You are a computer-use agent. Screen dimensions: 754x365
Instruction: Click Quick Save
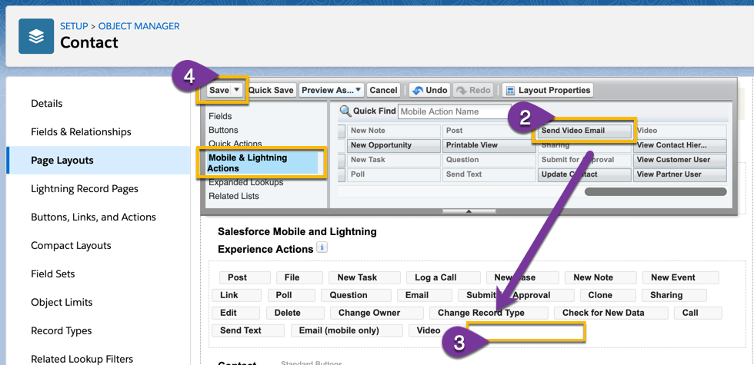point(271,91)
